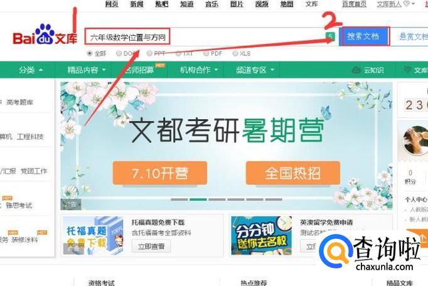
Task: Click the diamond icon beside 文库 in the green bar
Action: click(407, 70)
